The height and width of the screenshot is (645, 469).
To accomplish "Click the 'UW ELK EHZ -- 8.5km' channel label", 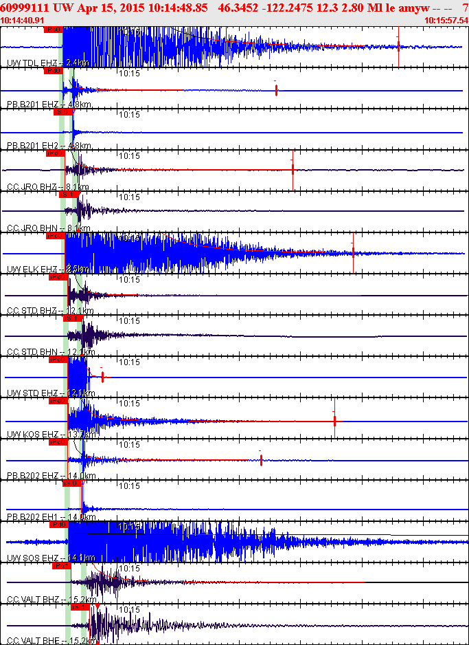I will (x=47, y=270).
